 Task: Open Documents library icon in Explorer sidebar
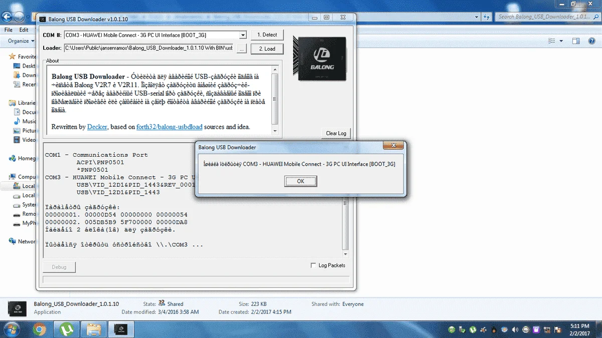pos(17,112)
